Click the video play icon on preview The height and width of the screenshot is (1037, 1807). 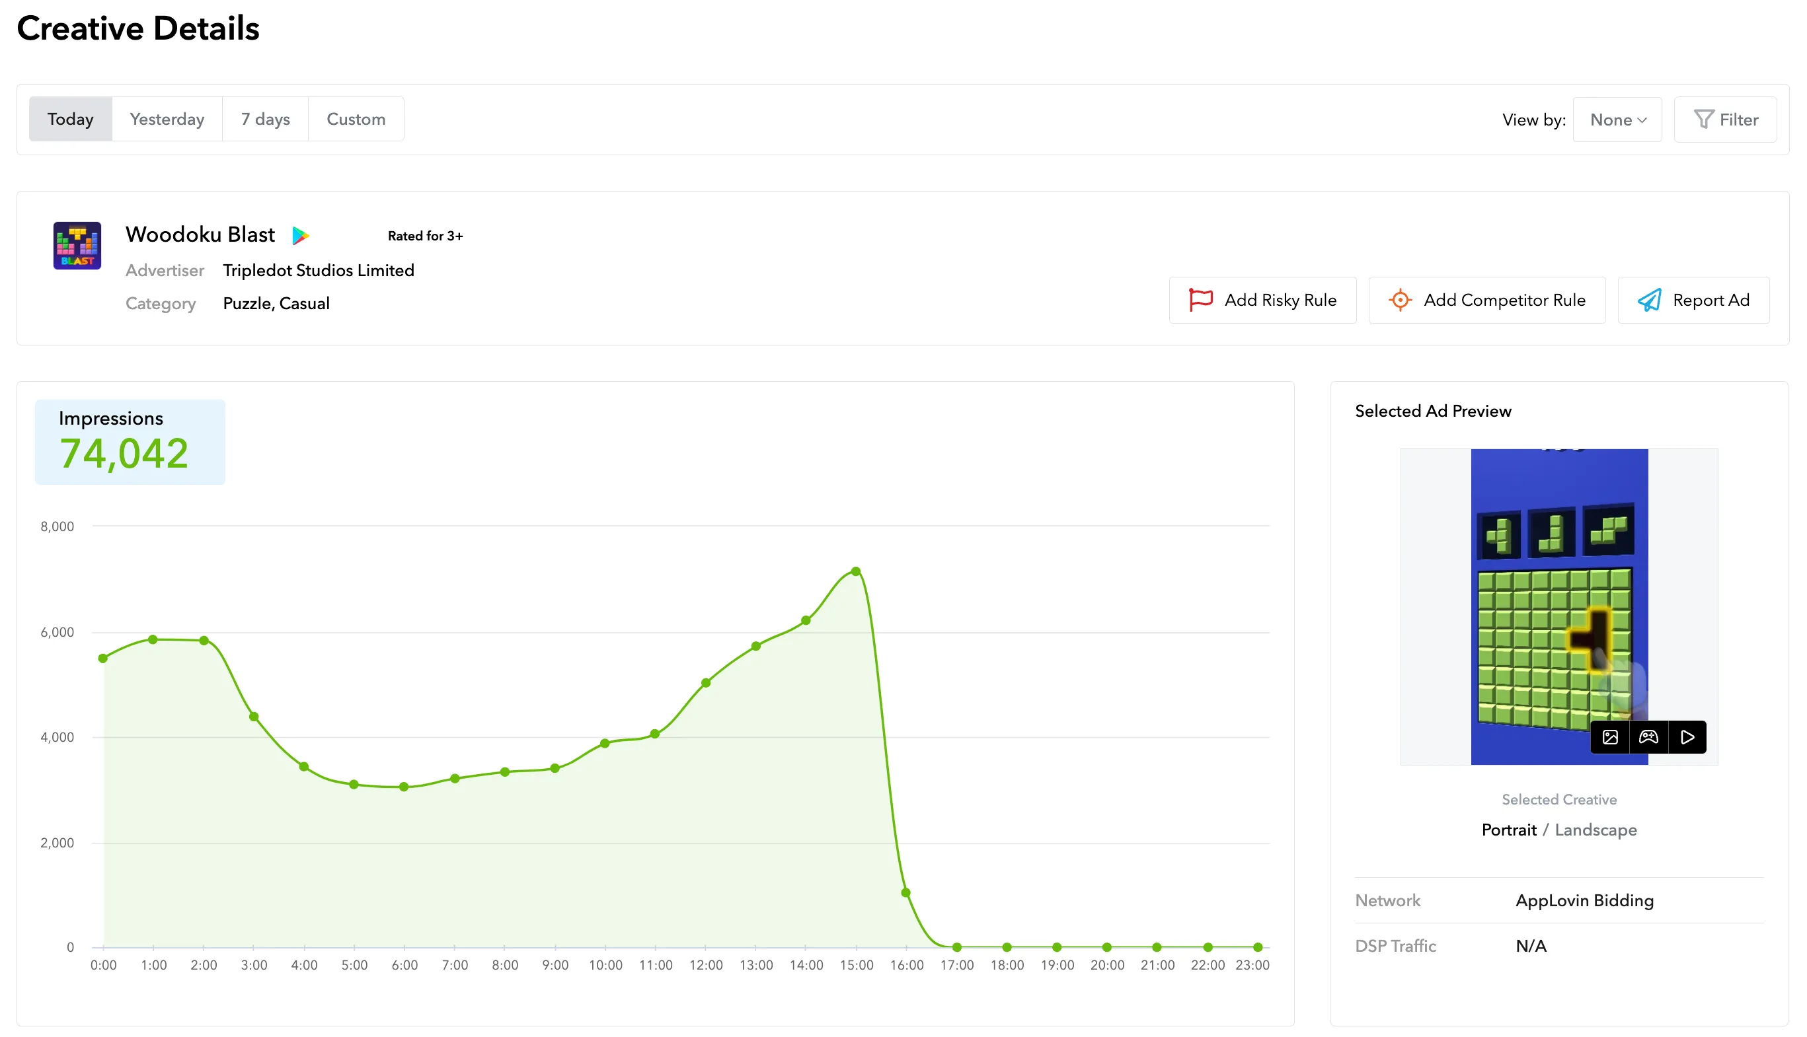pos(1687,737)
